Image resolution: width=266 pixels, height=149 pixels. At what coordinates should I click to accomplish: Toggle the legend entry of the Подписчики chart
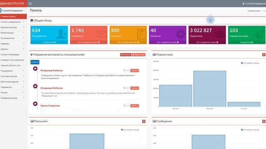[x=250, y=63]
